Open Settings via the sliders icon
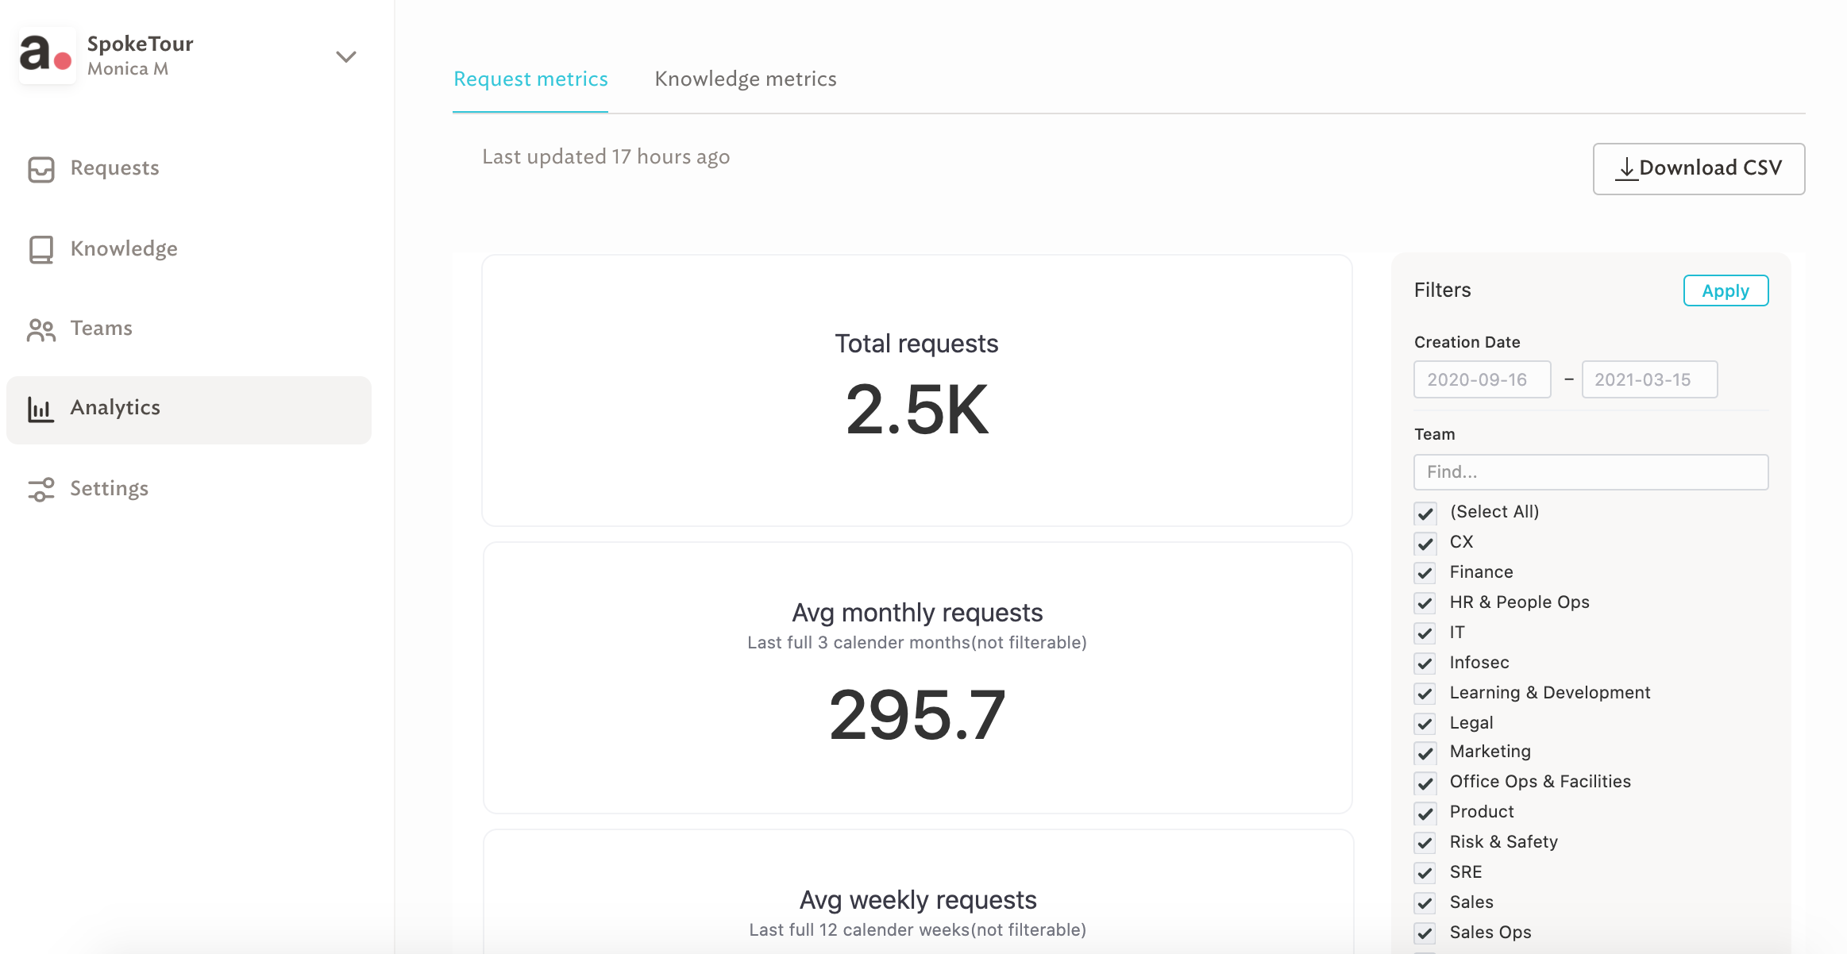 point(41,489)
